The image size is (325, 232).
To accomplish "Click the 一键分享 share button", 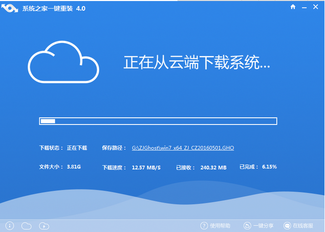I will (264, 225).
